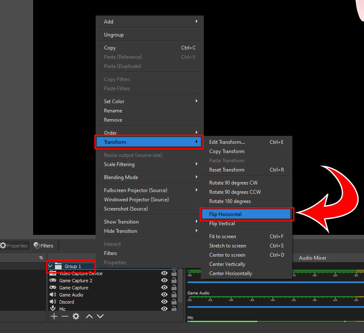The height and width of the screenshot is (333, 364).
Task: Click the lock icon for Discord source
Action: (x=174, y=302)
